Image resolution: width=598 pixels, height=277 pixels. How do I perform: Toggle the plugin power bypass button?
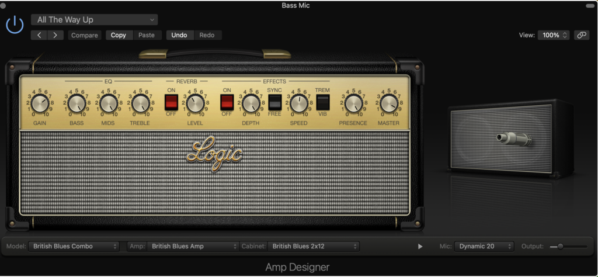point(15,25)
